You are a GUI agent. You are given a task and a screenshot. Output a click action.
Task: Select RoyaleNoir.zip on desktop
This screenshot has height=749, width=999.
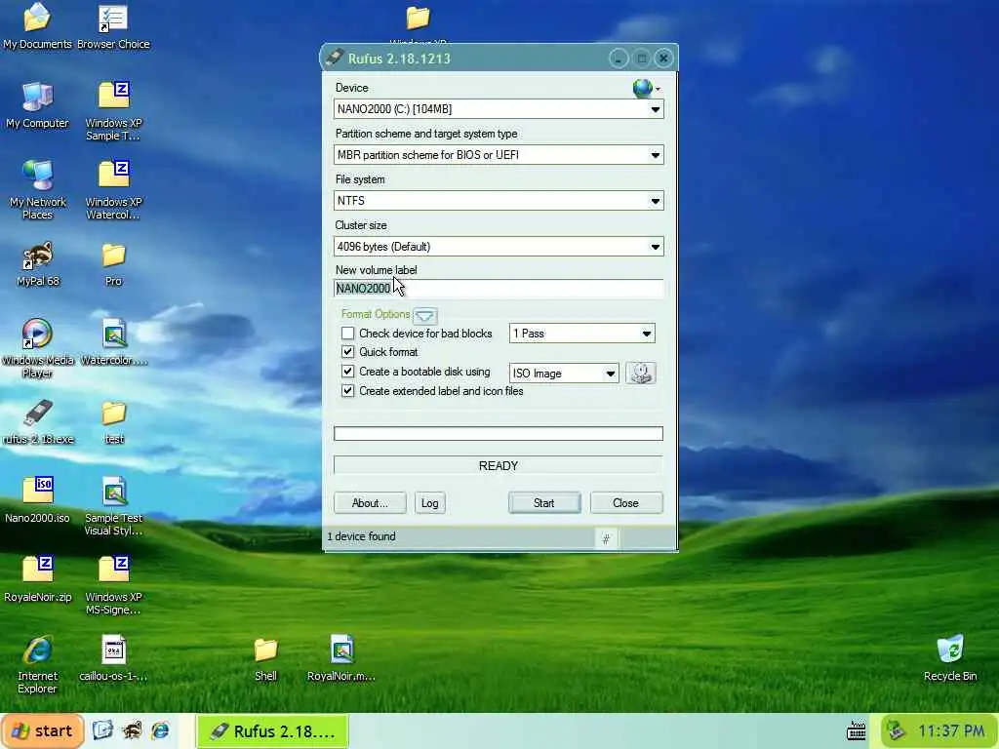[37, 579]
